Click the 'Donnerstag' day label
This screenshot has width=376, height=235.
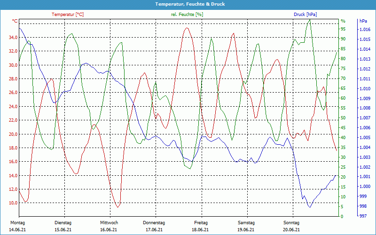click(x=154, y=223)
